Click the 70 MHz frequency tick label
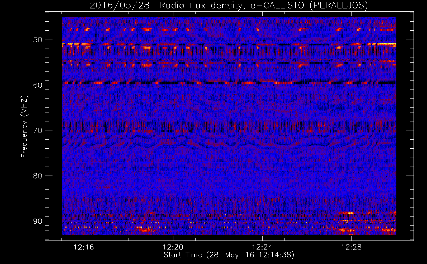This screenshot has height=264, width=427. click(x=37, y=130)
